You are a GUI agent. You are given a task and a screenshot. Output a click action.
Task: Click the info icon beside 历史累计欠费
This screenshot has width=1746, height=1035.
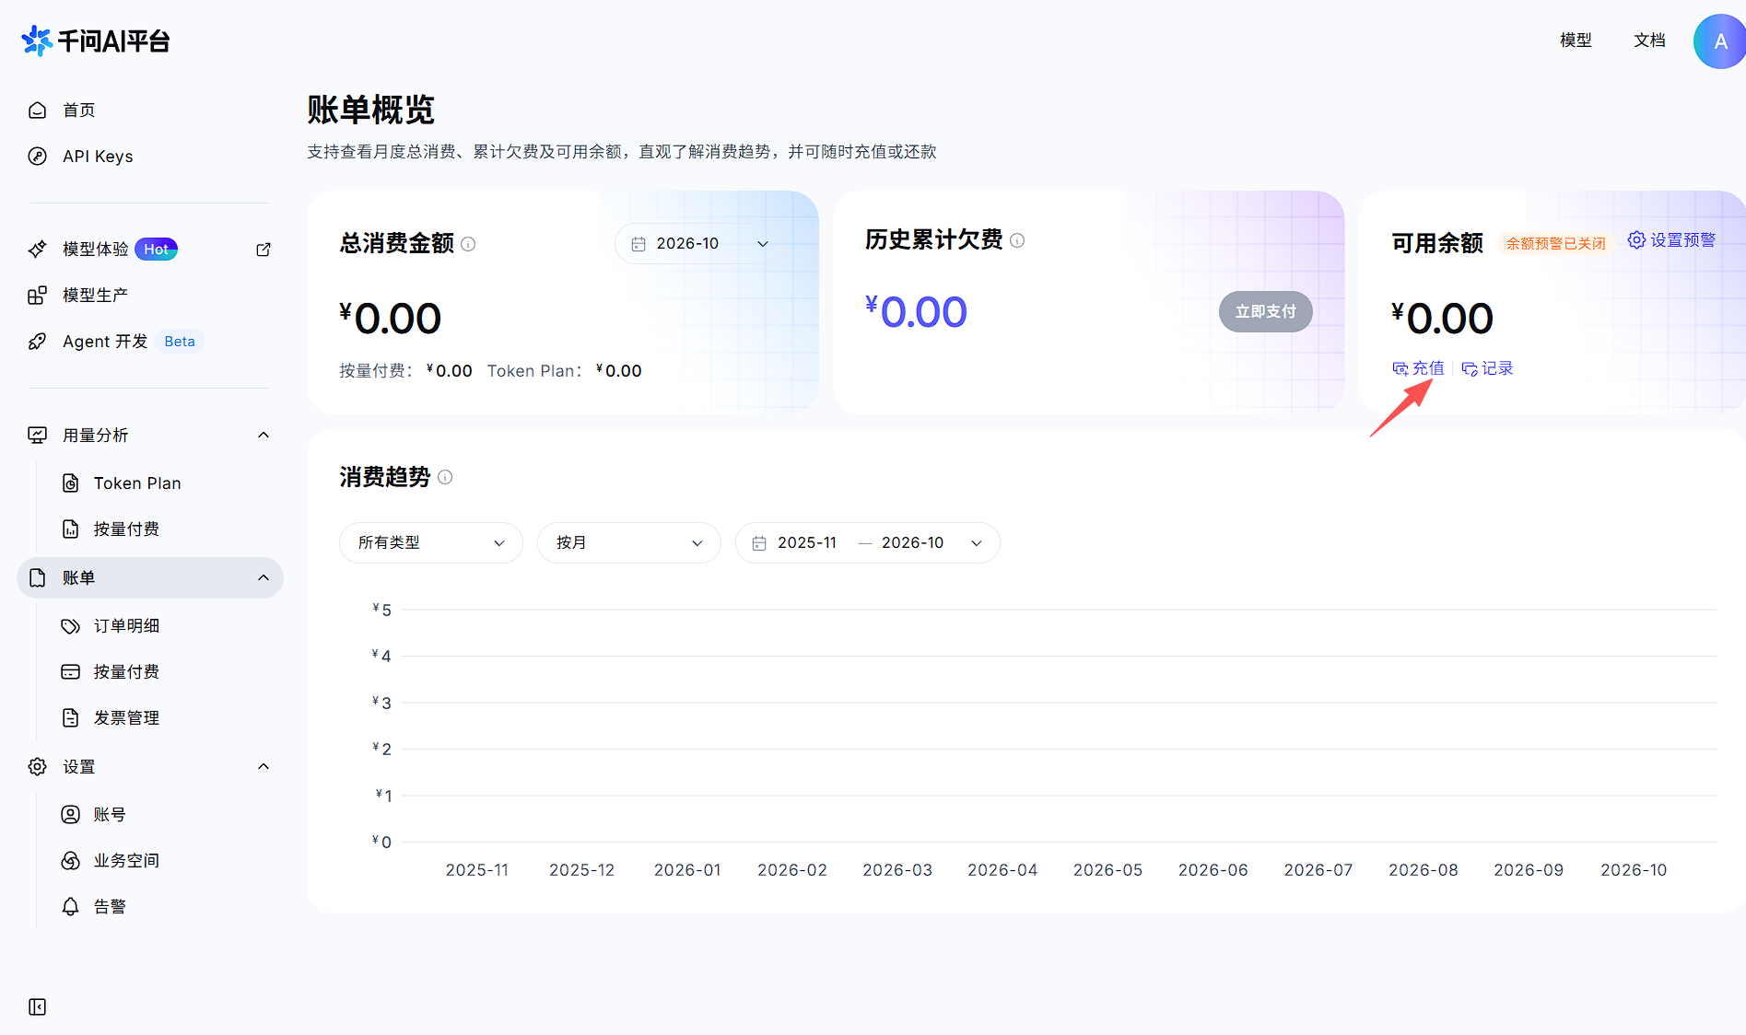point(1017,240)
